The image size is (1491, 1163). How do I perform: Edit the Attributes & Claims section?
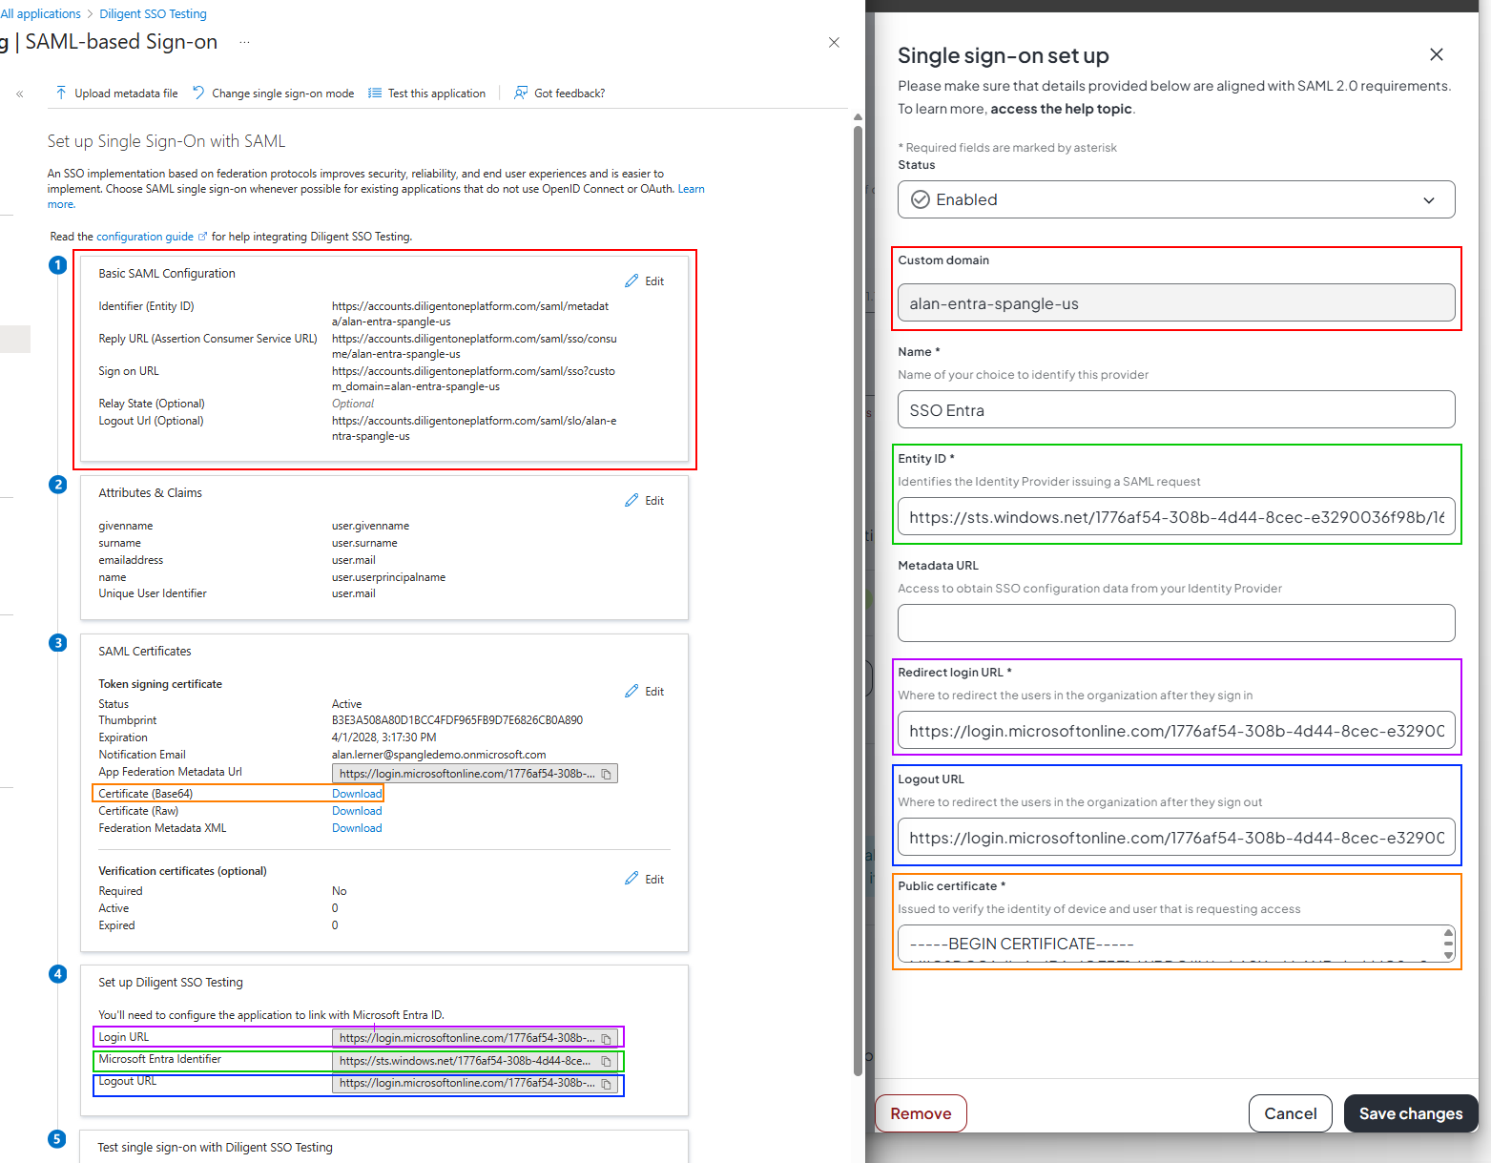point(645,501)
